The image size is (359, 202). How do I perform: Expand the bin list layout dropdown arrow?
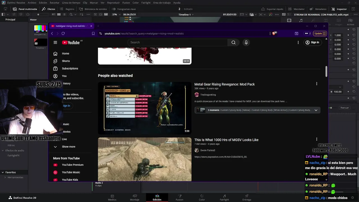click(8, 14)
